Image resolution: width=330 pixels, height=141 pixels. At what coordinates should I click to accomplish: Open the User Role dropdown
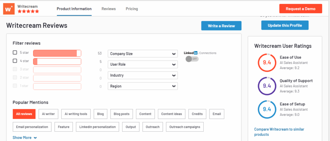coord(142,64)
